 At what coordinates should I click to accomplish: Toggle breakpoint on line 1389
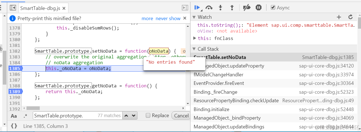(x=15, y=91)
